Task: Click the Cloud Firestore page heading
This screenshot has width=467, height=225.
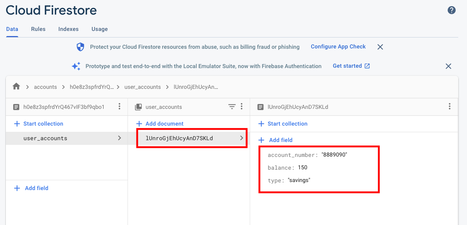Action: click(x=51, y=10)
